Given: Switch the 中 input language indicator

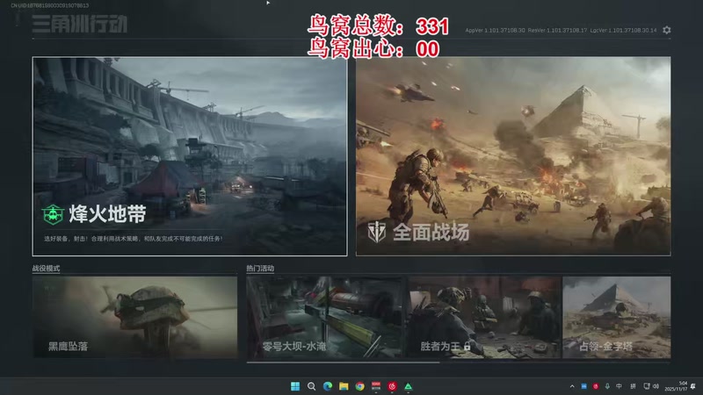Looking at the screenshot, I should 620,386.
